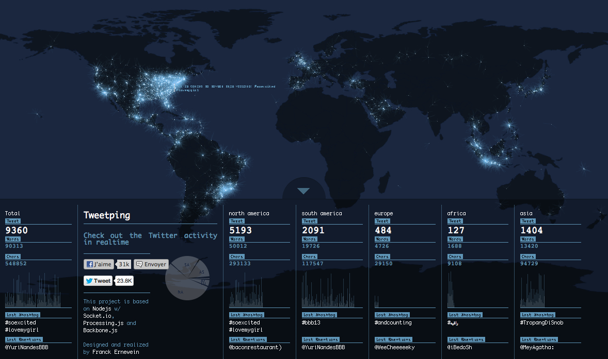Open the Franck Ernewein author link

116,352
